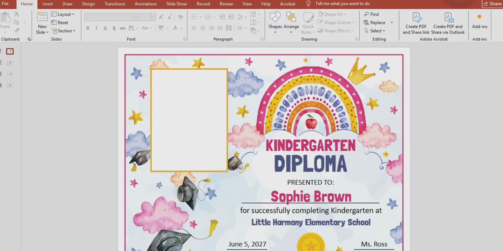Toggle Bold formatting
The image size is (503, 251).
click(x=88, y=28)
